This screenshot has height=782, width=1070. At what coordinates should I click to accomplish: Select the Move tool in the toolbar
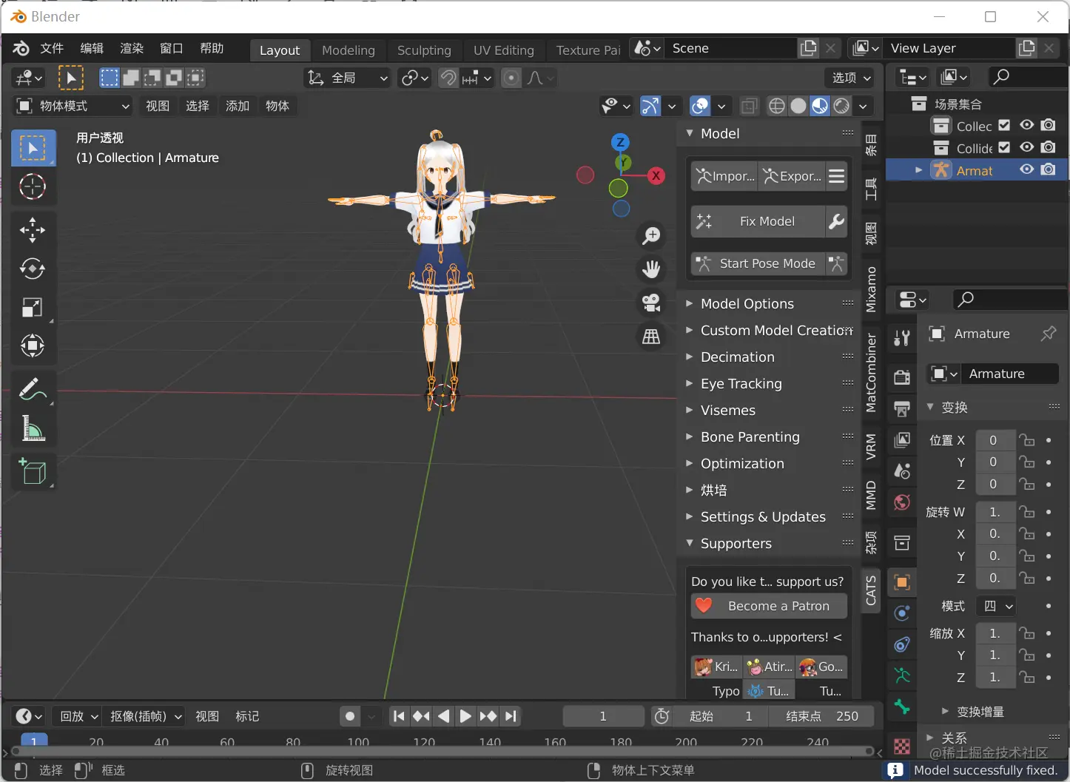pyautogui.click(x=33, y=230)
